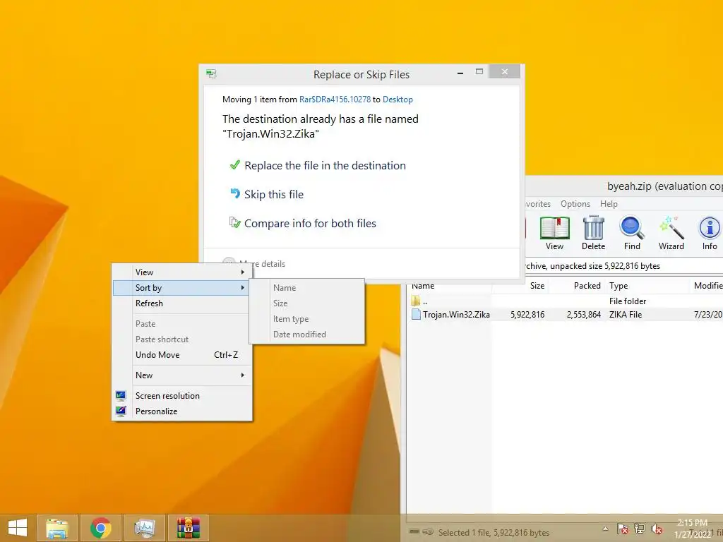Screen dimensions: 723x542
Task: Click the Screen resolution menu icon
Action: (121, 395)
